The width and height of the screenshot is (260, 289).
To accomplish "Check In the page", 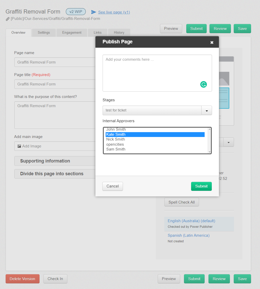I will (55, 279).
